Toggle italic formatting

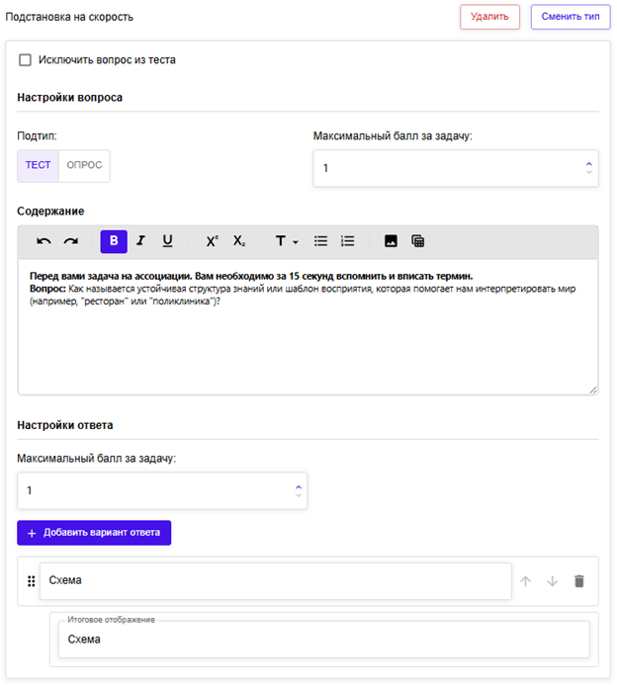(140, 240)
